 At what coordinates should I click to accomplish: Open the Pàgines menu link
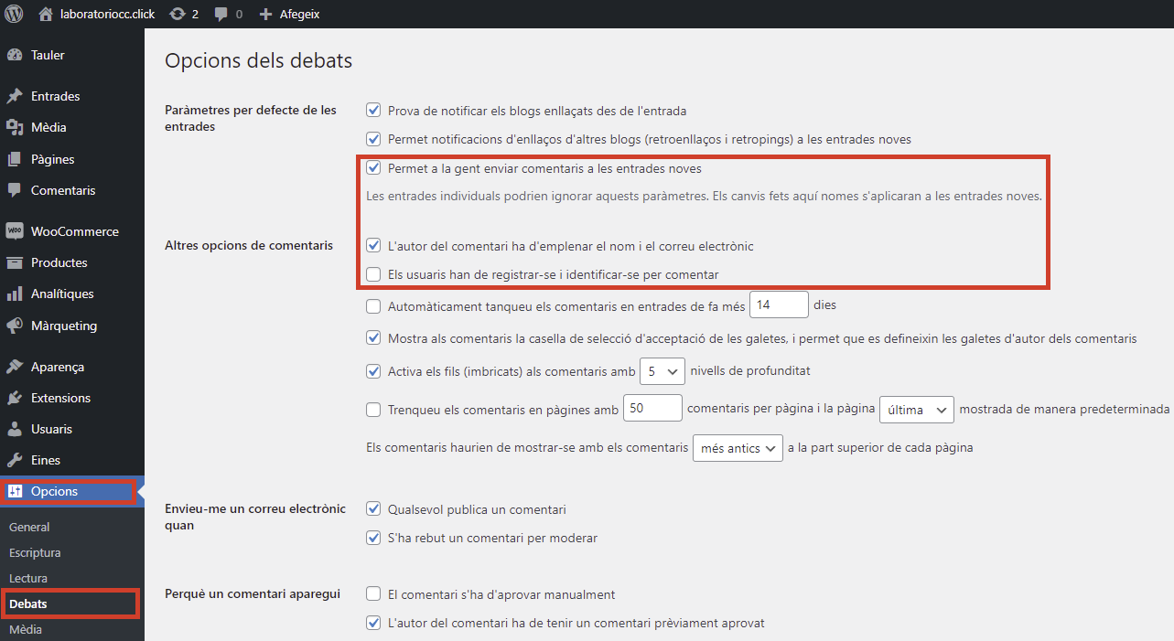(53, 159)
